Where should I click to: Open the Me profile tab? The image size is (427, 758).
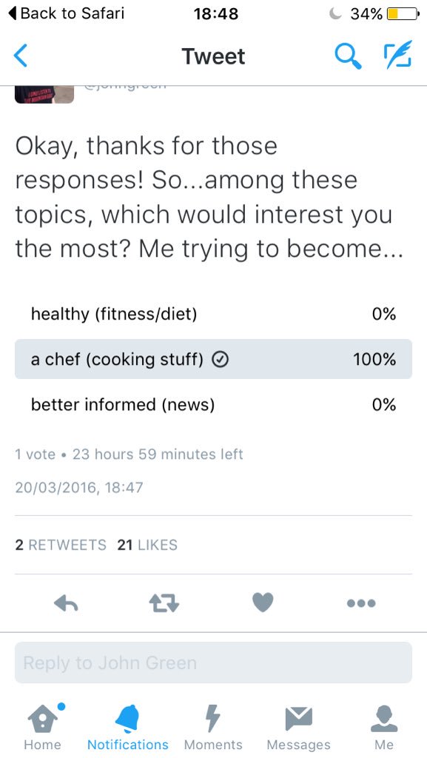pos(384,726)
